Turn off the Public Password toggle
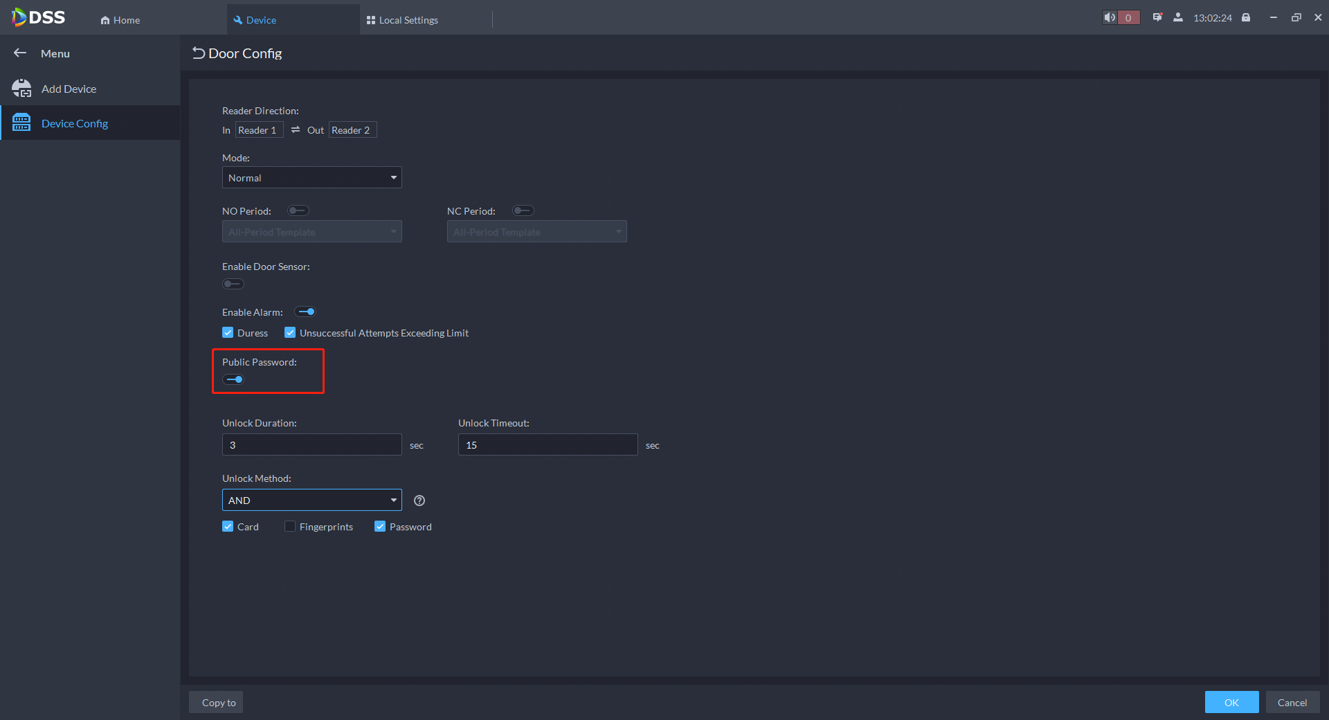 click(x=234, y=379)
